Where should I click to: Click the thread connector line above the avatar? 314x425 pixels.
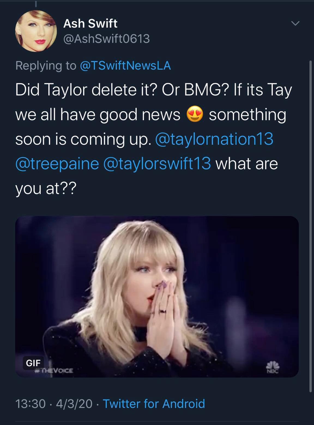click(x=36, y=4)
